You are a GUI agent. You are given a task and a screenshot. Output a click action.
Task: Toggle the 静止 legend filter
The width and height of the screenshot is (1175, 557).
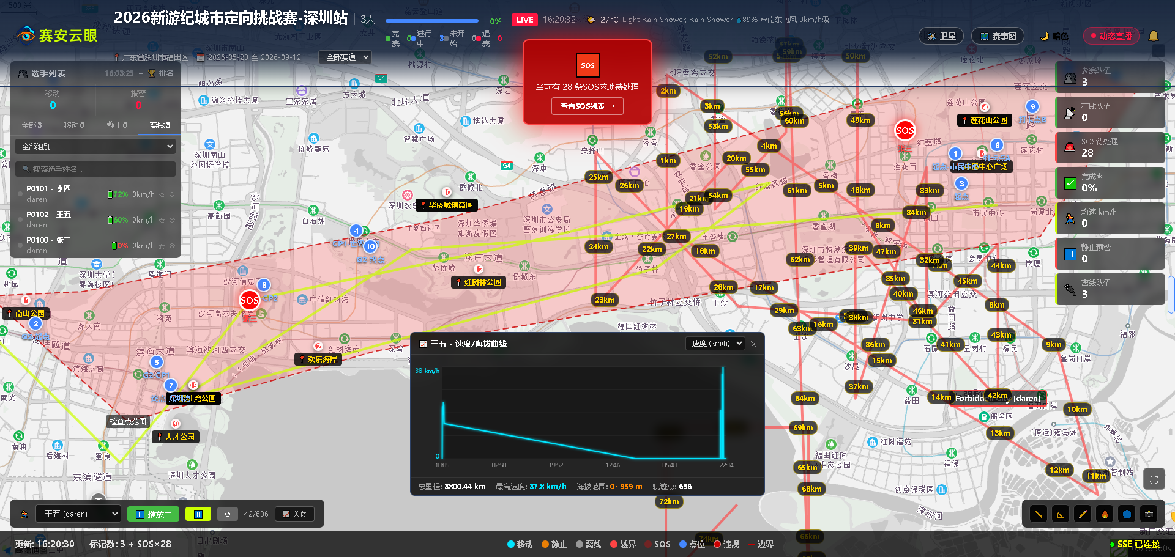click(x=554, y=544)
